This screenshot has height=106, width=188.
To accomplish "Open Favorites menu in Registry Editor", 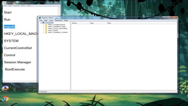I will (x=58, y=20).
